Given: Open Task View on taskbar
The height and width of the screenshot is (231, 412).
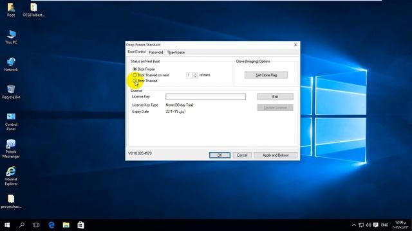Looking at the screenshot, I should [x=36, y=225].
